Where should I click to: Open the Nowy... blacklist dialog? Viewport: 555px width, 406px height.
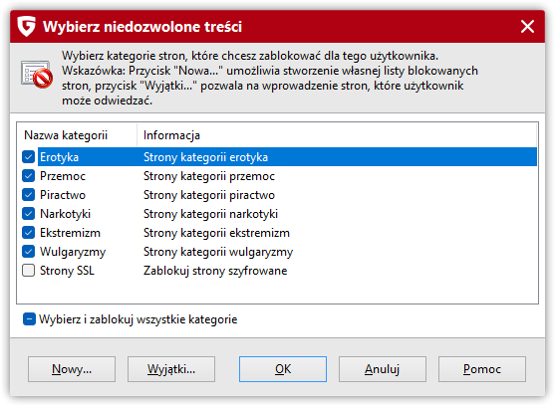[x=72, y=369]
